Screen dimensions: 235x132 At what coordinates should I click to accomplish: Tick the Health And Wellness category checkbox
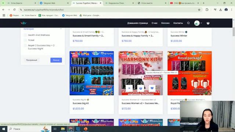[25, 35]
